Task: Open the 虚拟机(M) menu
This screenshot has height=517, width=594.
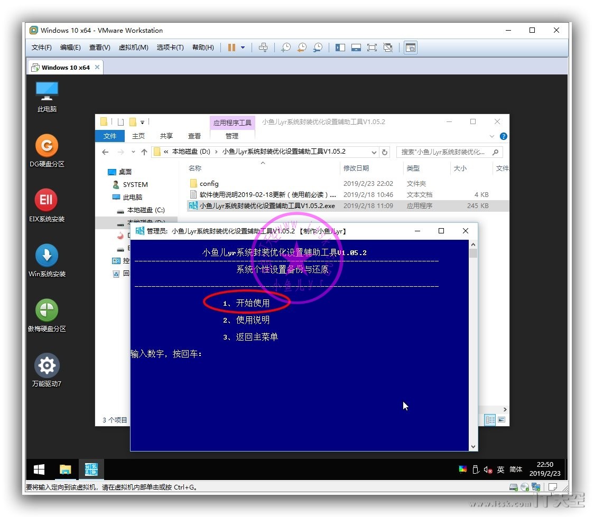Action: point(133,48)
